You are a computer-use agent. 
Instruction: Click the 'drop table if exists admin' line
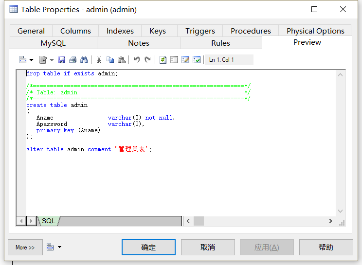[x=72, y=73]
